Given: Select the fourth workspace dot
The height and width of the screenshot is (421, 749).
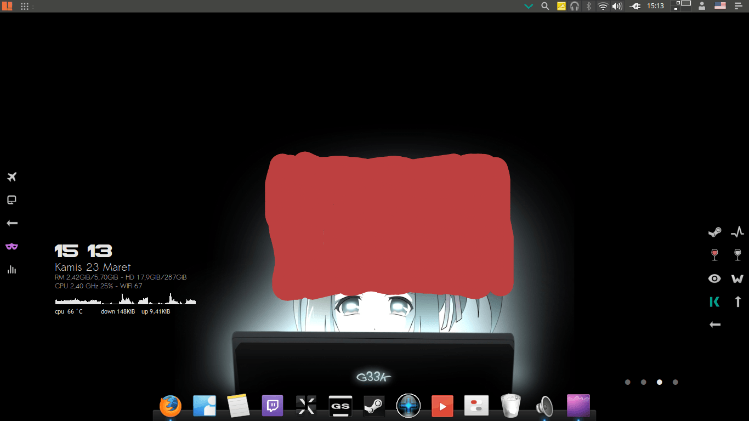Looking at the screenshot, I should click(x=676, y=382).
